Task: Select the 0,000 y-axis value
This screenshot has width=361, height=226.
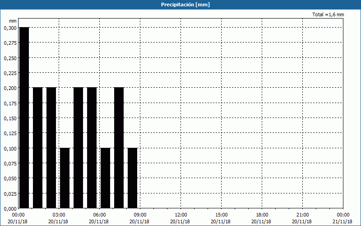Action: (x=10, y=209)
